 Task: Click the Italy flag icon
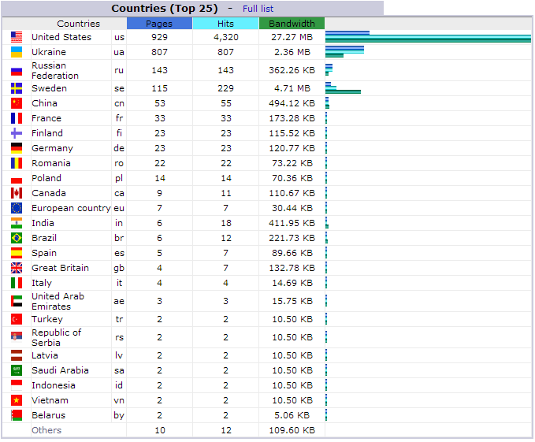(x=17, y=283)
